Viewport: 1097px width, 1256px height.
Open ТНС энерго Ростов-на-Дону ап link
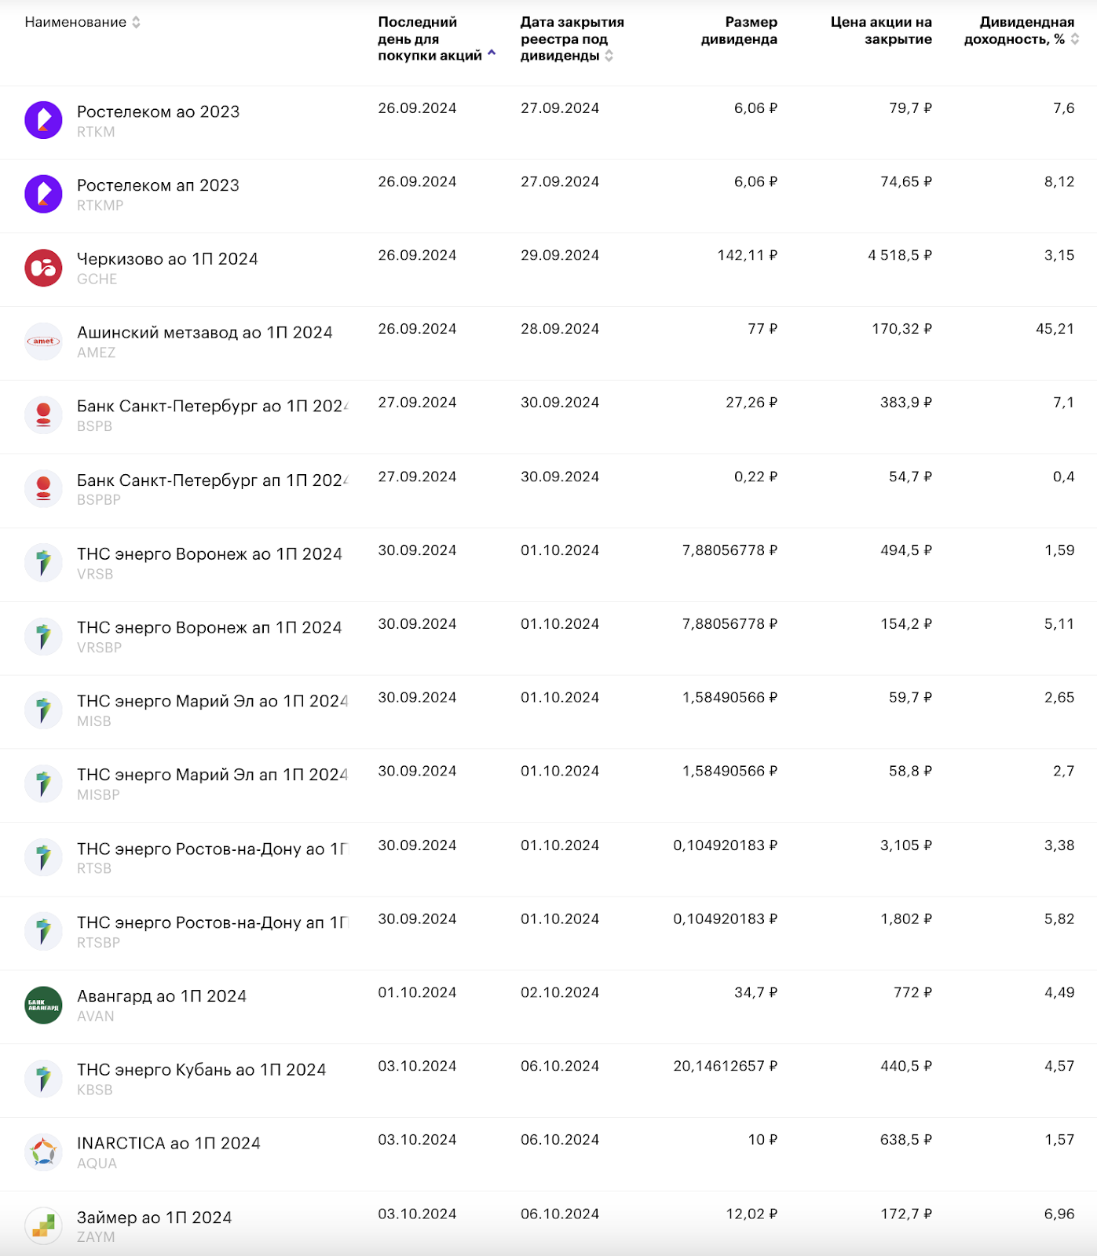(213, 923)
